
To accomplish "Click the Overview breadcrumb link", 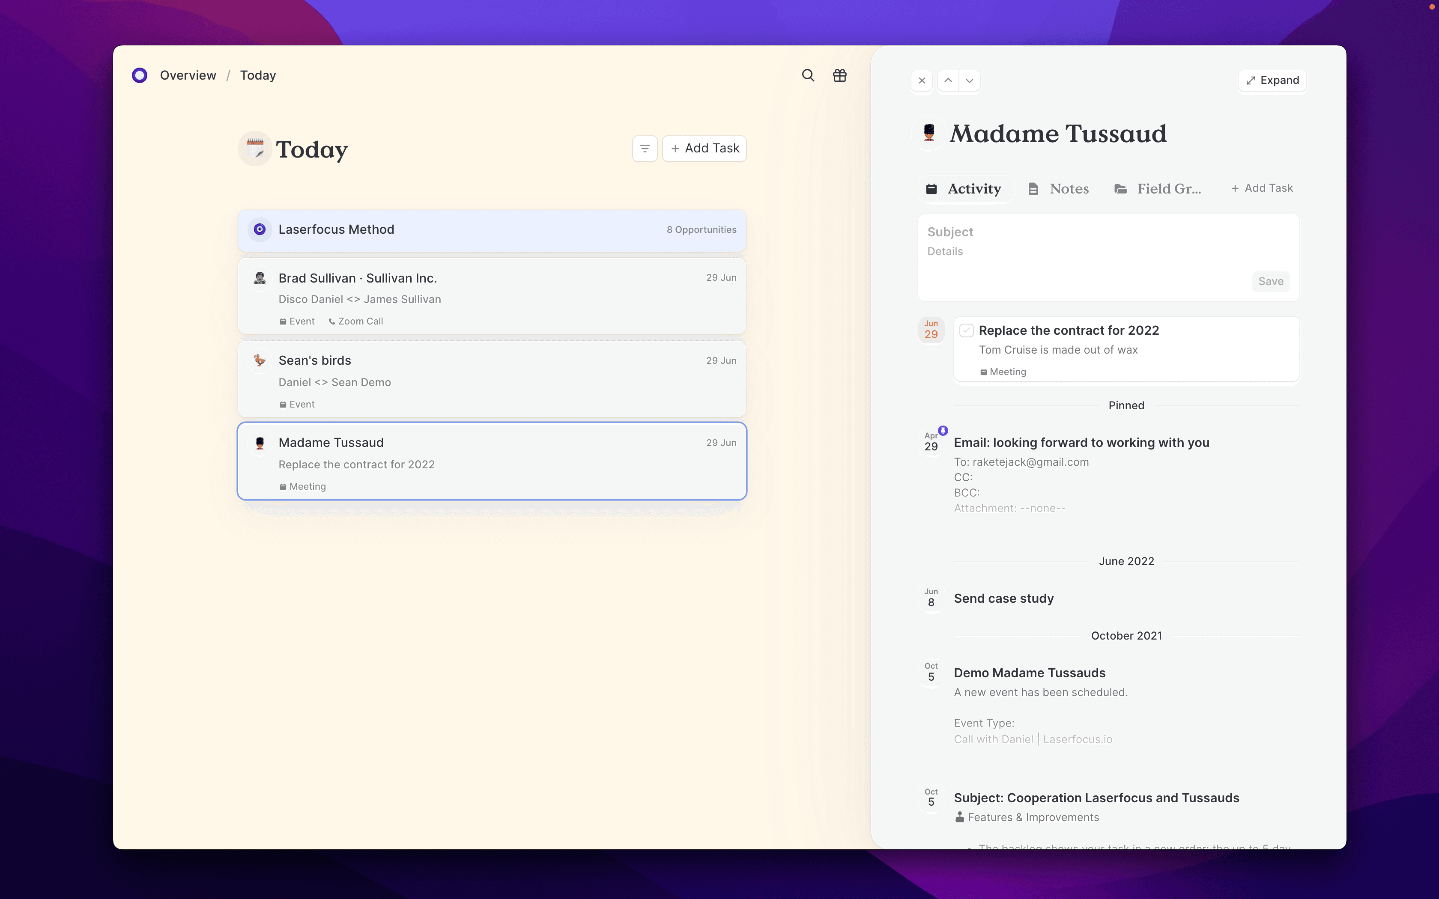I will tap(188, 75).
